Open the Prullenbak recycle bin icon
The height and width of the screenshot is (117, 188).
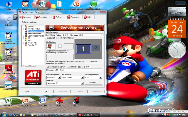click(x=9, y=21)
